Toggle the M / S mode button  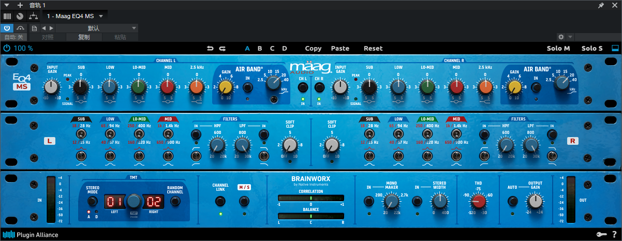[244, 201]
